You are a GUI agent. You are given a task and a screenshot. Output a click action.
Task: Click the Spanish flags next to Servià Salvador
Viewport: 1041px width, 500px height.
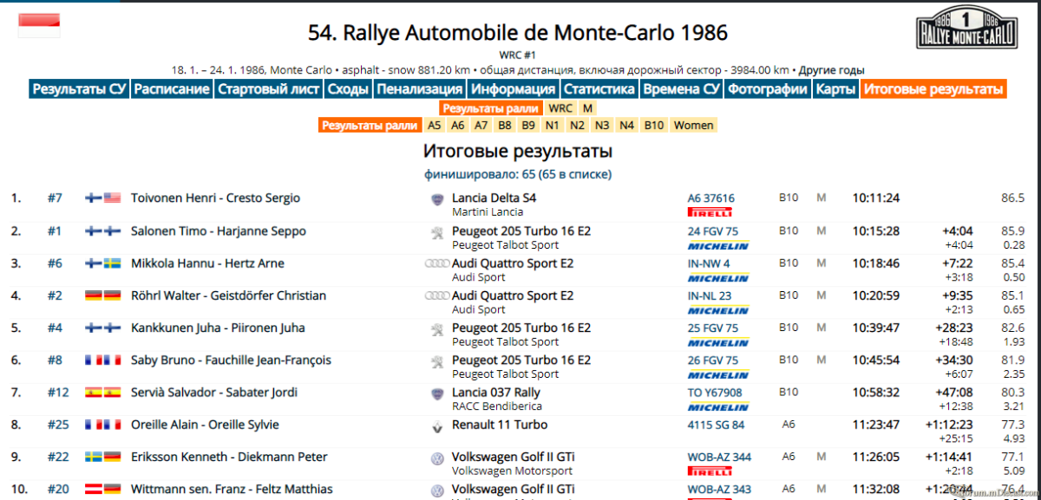pyautogui.click(x=103, y=393)
